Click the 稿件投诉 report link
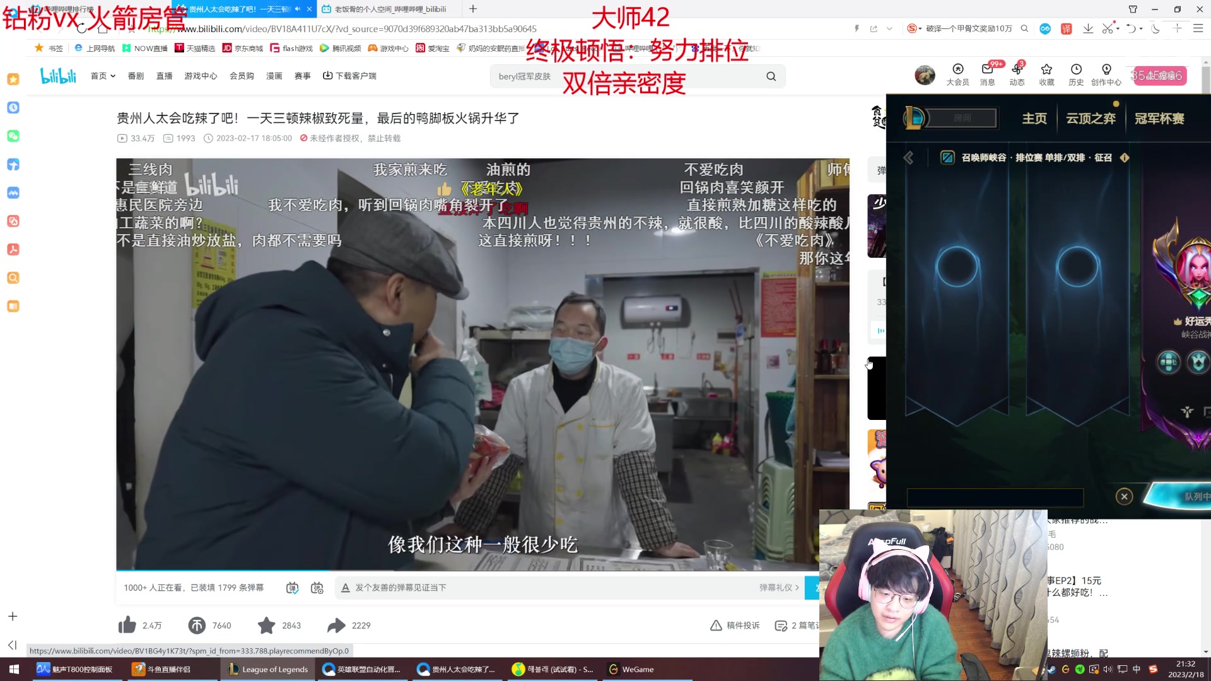The height and width of the screenshot is (681, 1211). (735, 626)
